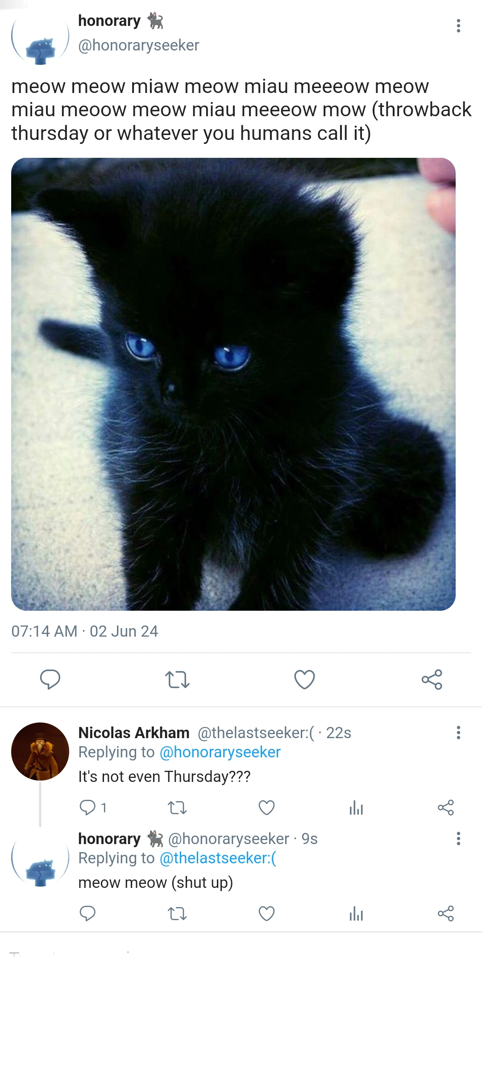The width and height of the screenshot is (482, 1073).
Task: Share the main kitten tweet
Action: tap(432, 680)
